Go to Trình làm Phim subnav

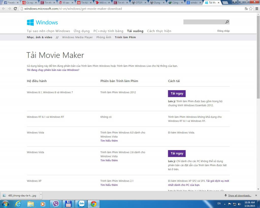[x=125, y=37]
